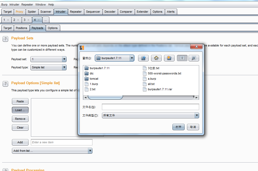
Task: Open the Help menu
Action: [51, 4]
